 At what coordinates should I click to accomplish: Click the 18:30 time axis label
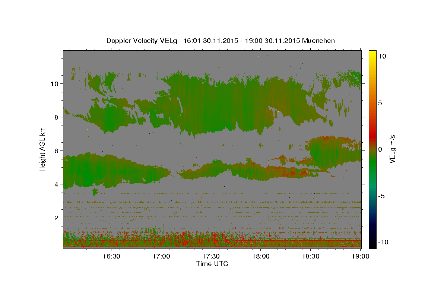[311, 256]
